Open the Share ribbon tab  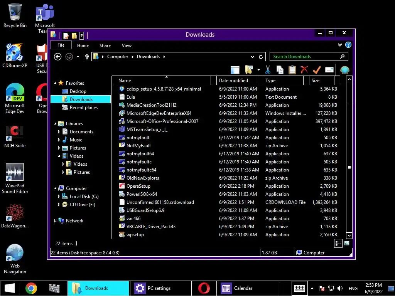pyautogui.click(x=105, y=45)
